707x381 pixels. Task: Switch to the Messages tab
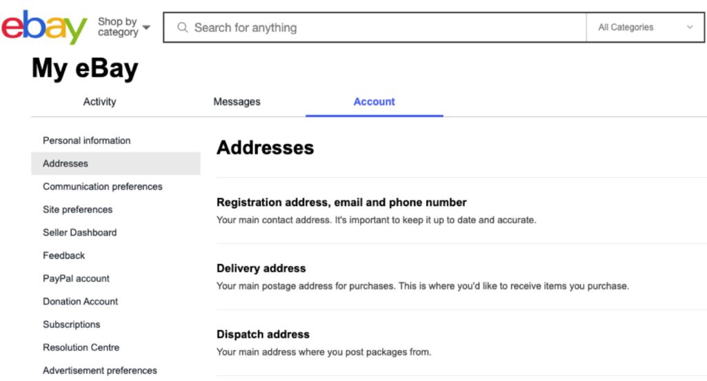[237, 102]
